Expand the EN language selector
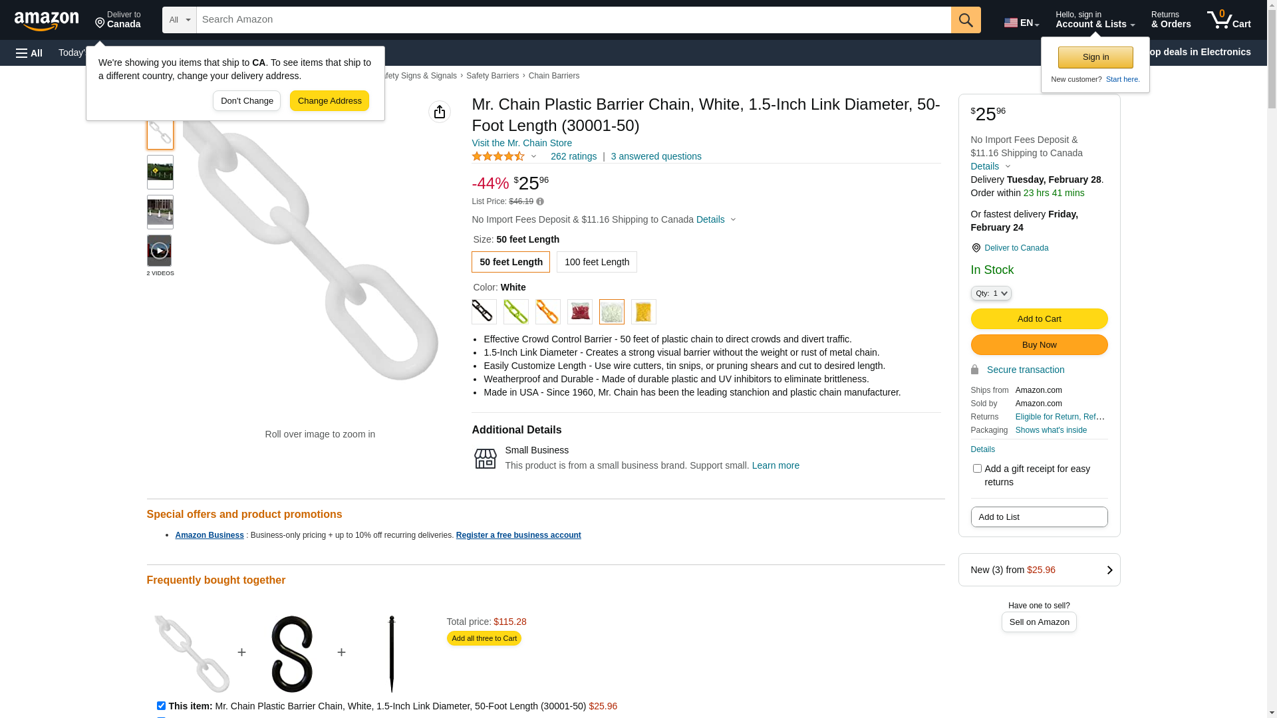The width and height of the screenshot is (1277, 718). coord(1021,23)
